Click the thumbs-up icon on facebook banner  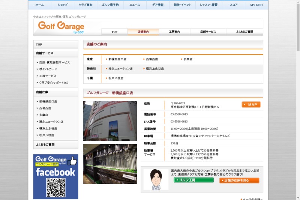[x=73, y=161]
